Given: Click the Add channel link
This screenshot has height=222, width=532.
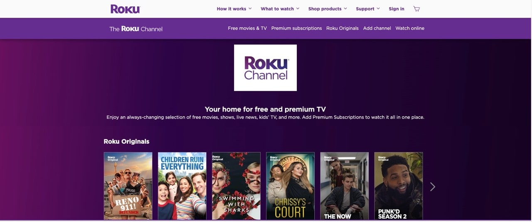Looking at the screenshot, I should point(377,28).
